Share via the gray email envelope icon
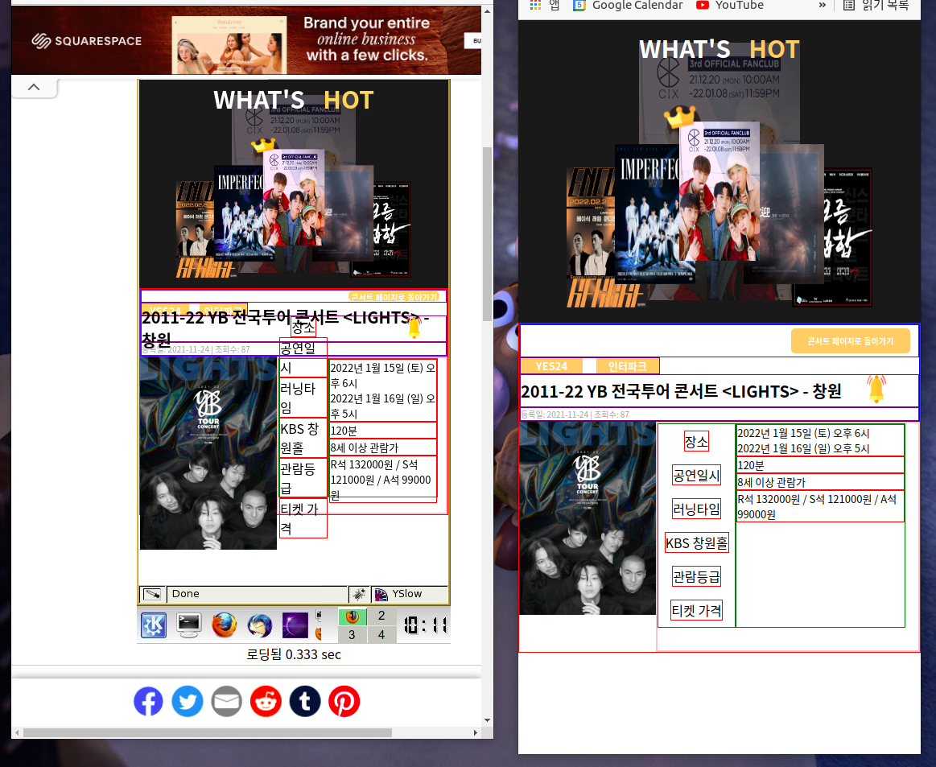 (x=226, y=701)
